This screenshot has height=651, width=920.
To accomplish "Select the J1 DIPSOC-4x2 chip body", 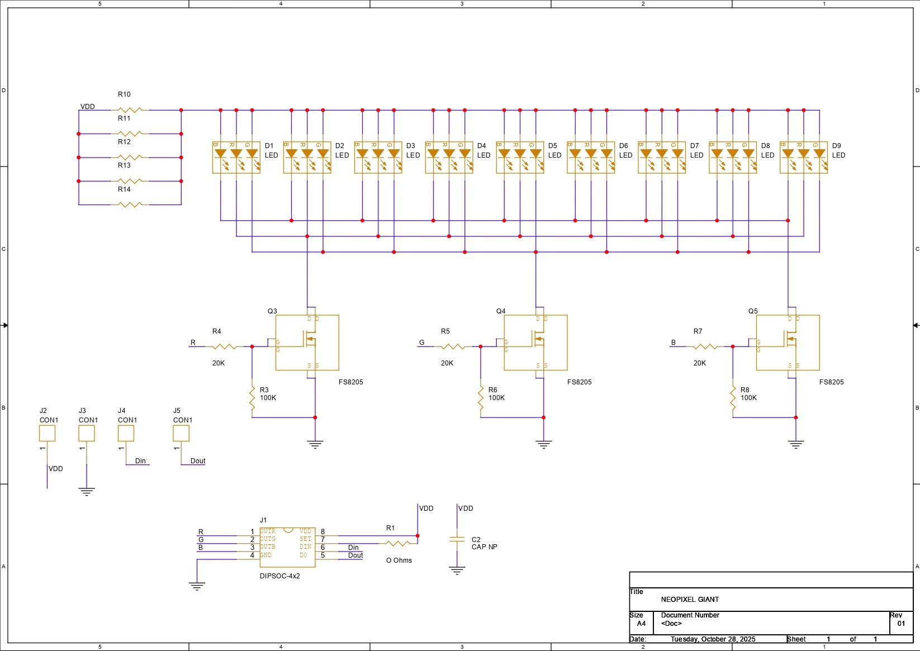I will [x=287, y=547].
